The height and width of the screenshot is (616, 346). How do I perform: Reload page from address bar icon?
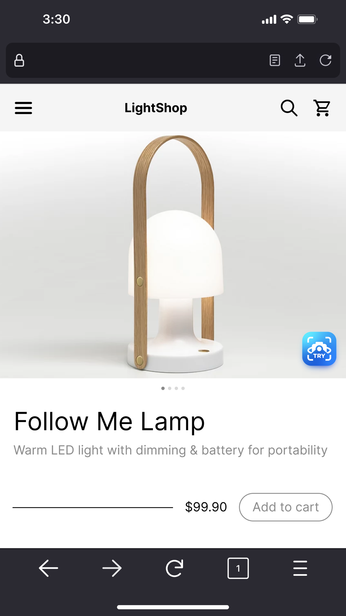click(325, 60)
